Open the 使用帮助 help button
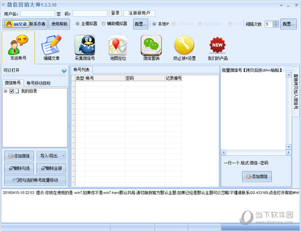The height and width of the screenshot is (232, 301). coord(59,24)
